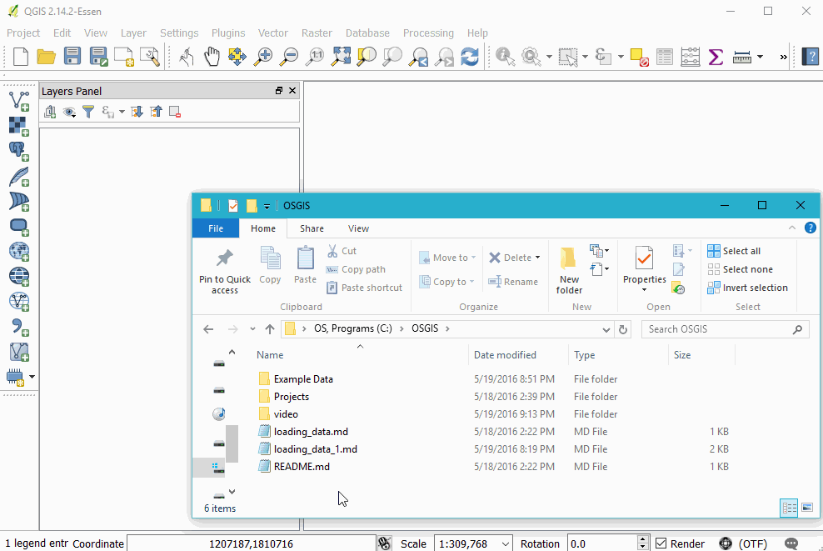Click the Search OSGIS input field

pos(725,328)
